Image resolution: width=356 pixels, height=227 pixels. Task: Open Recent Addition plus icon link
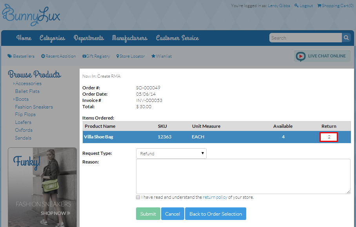coord(43,56)
